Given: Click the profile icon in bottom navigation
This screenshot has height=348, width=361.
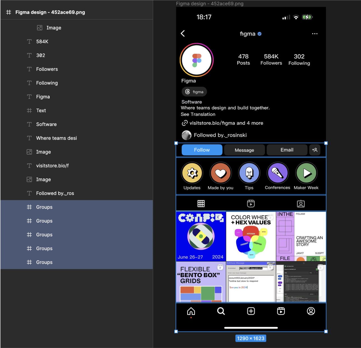Looking at the screenshot, I should click(311, 311).
